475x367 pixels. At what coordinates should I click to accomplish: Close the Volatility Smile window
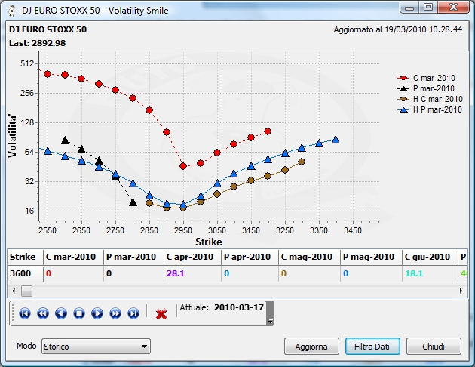[453, 8]
